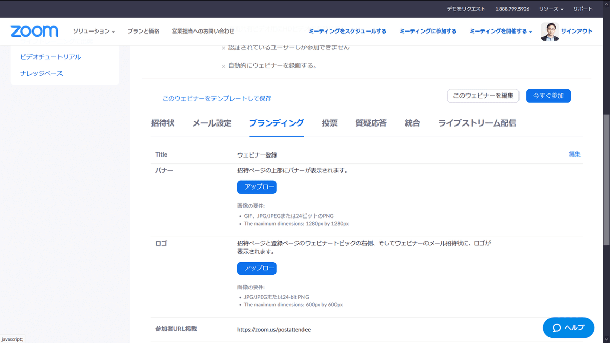Screen dimensions: 610x343
Task: Click the 参加者URL掲載 label
Action: (176, 329)
